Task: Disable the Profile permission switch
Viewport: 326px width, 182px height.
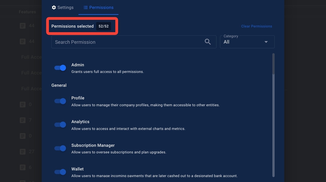Action: click(60, 101)
